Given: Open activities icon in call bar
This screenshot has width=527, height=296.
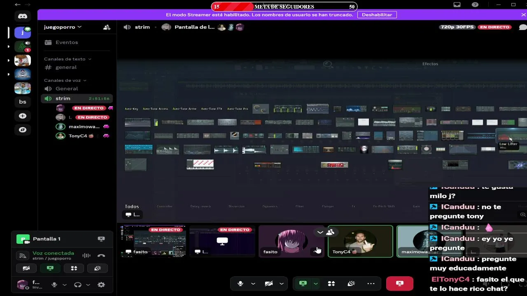Looking at the screenshot, I should 331,284.
